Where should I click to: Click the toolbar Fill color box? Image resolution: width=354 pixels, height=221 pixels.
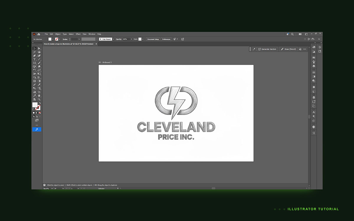pyautogui.click(x=35, y=105)
